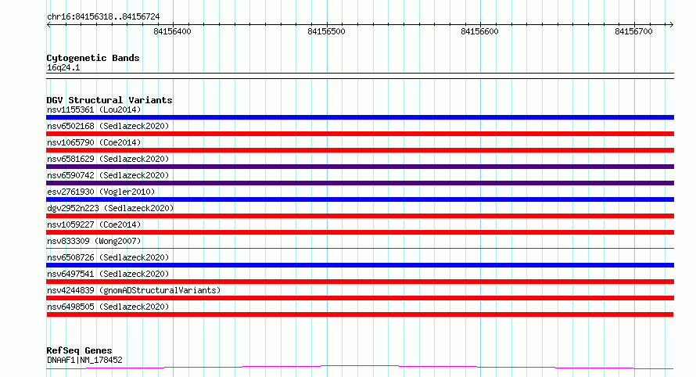Open the esv2761930 (Vogler2010) label

pyautogui.click(x=101, y=192)
